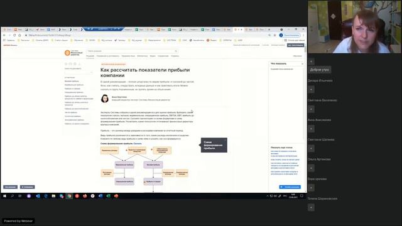Open Windows taskbar search

(x=13, y=196)
